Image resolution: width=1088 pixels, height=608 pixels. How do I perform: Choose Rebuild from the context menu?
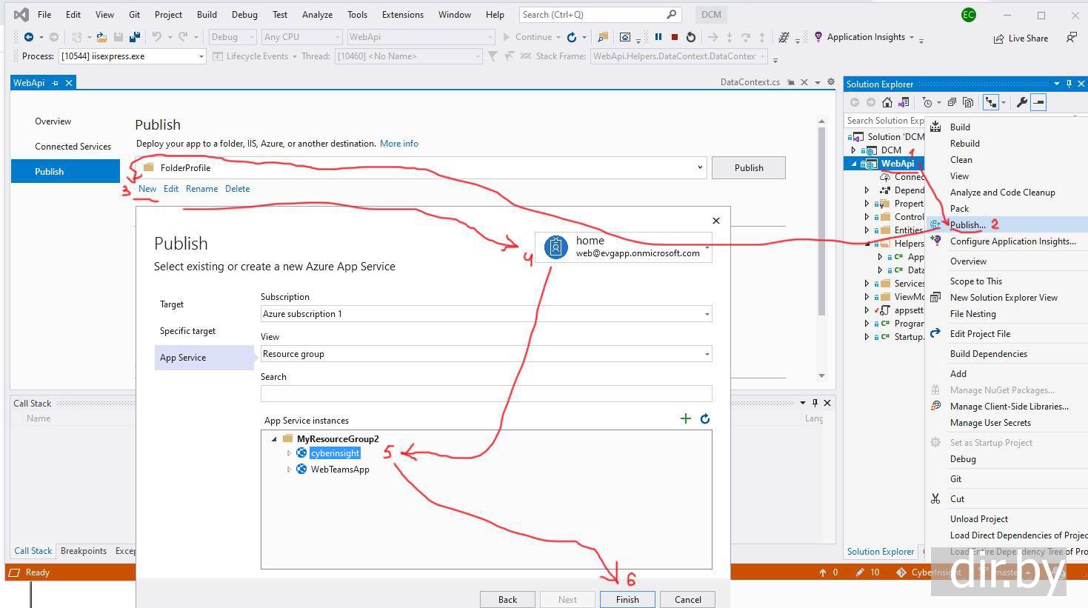click(x=964, y=144)
